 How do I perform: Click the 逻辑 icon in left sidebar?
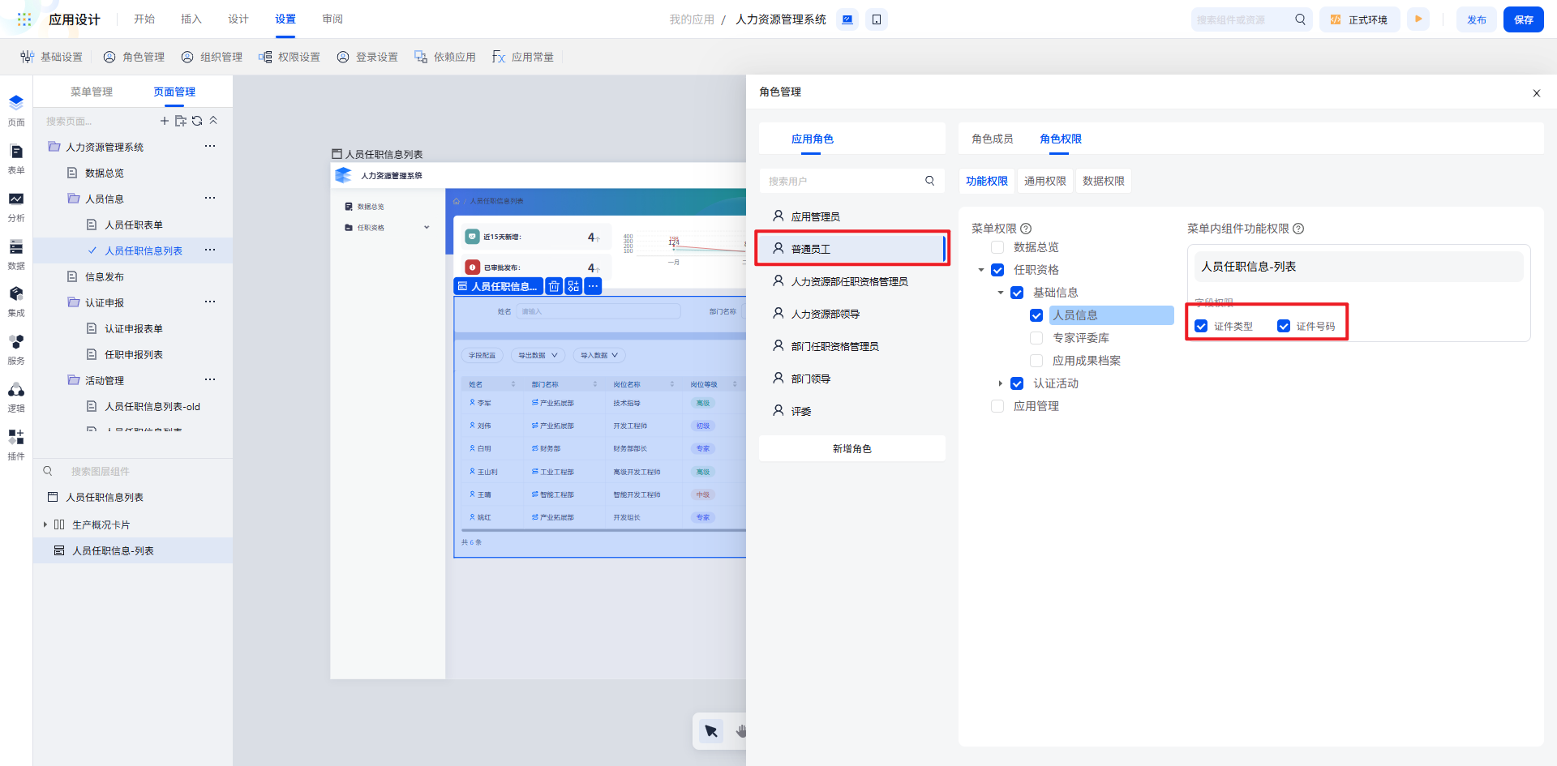pyautogui.click(x=16, y=396)
